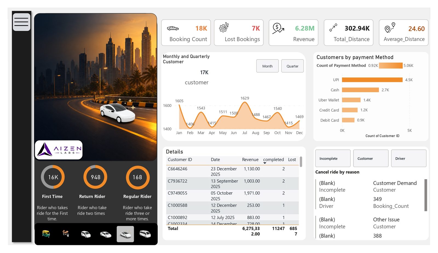Click the map pin icon on Average_Distance card
This screenshot has height=253, width=438.
390,27
